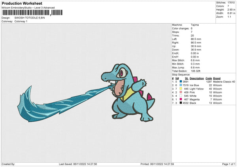Click the Width value '6.81 in'
The image size is (237, 167).
(x=231, y=13)
